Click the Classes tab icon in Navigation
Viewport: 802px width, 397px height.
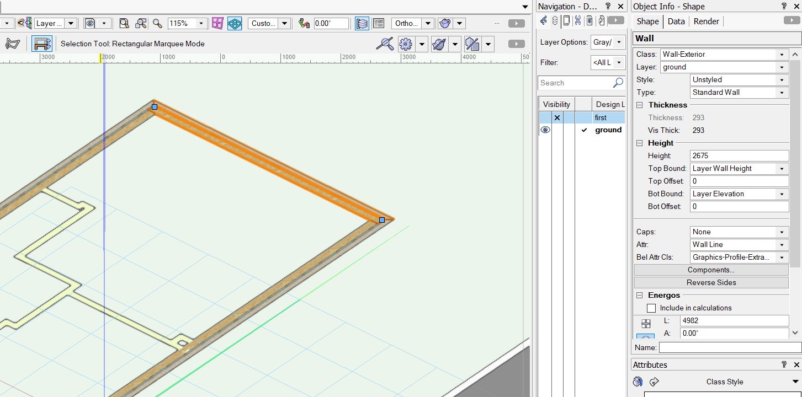pyautogui.click(x=544, y=21)
